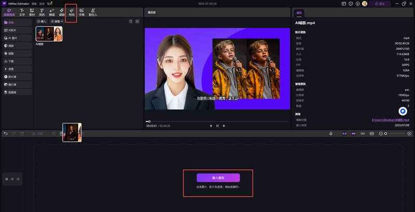Viewport: 415px width, 212px height.
Task: Click the delete trash icon in timeline toolbar
Action: [22, 134]
